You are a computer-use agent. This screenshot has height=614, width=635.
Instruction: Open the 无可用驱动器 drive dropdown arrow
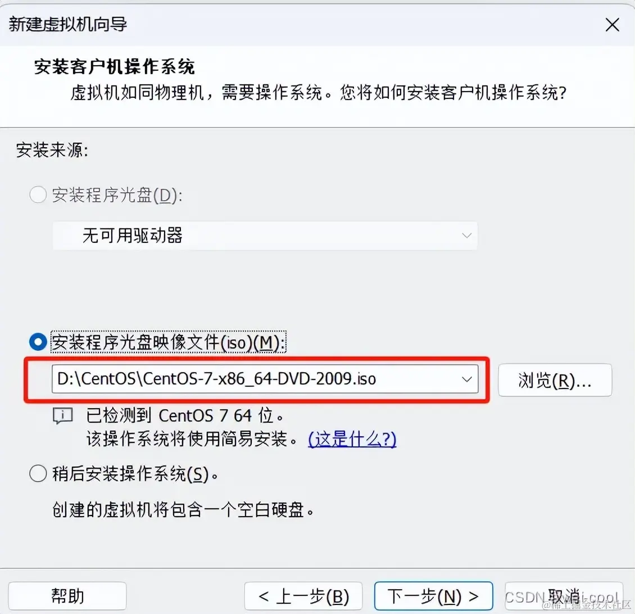point(466,236)
